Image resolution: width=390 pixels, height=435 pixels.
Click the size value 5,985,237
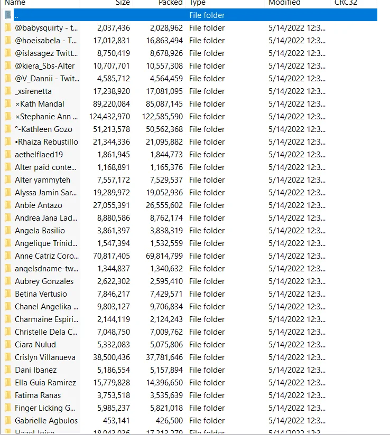(114, 408)
